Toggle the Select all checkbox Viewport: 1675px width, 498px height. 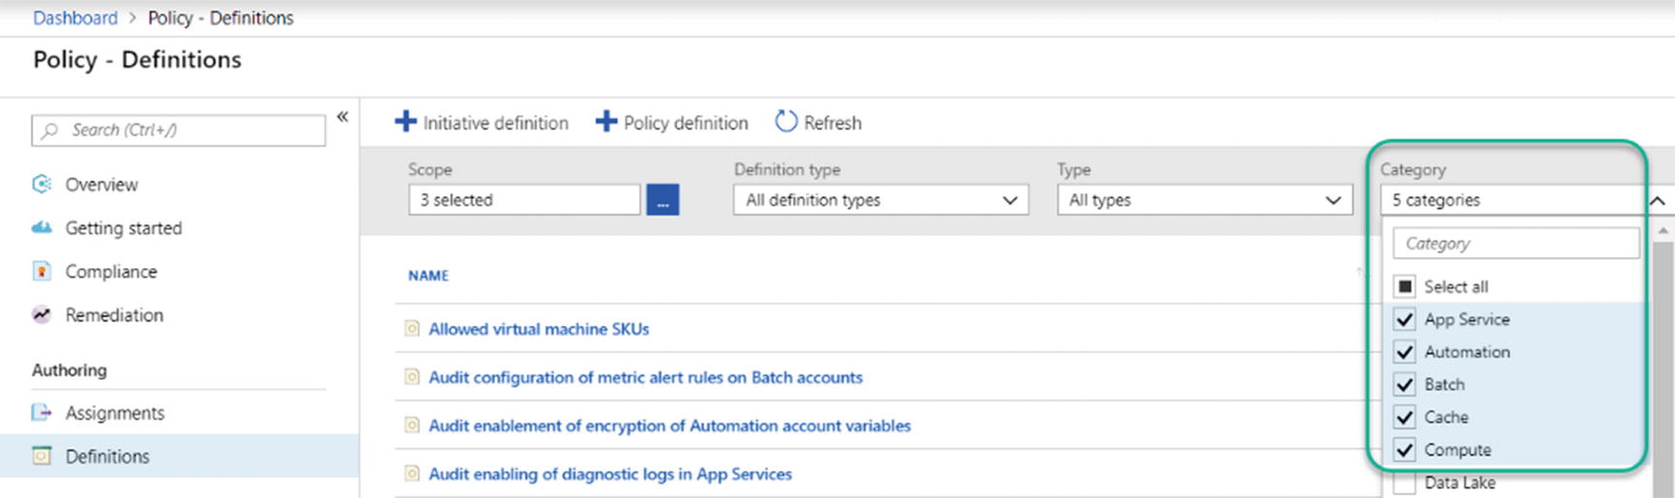coord(1404,286)
